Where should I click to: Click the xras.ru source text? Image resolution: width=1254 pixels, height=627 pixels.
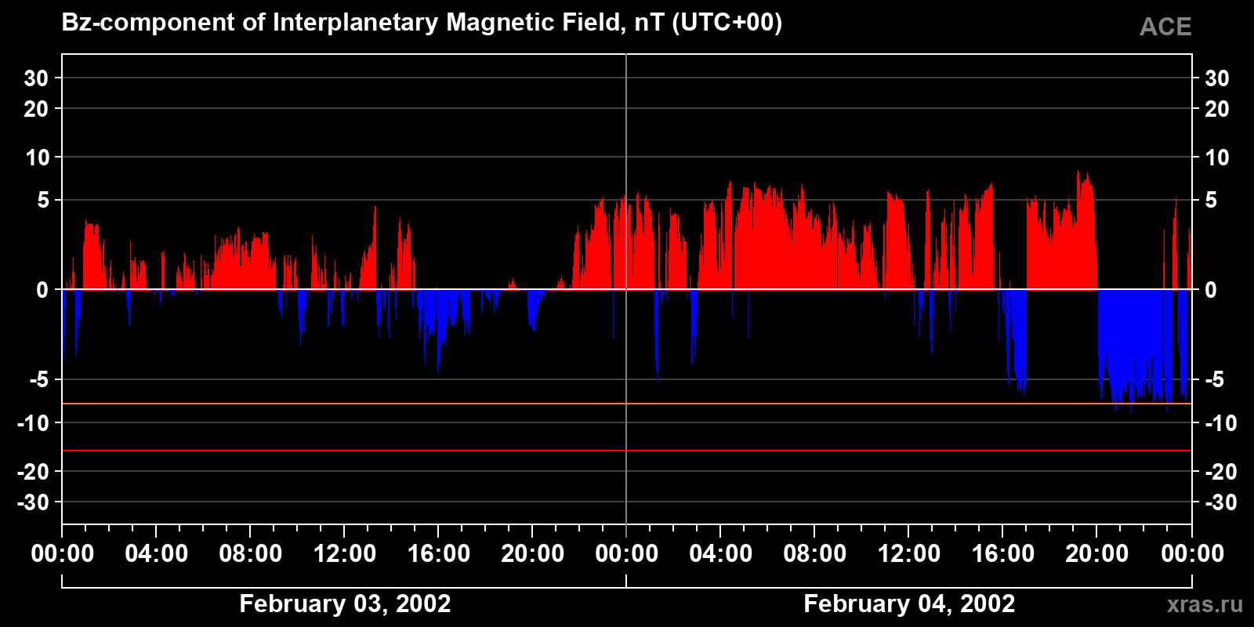pyautogui.click(x=1205, y=604)
